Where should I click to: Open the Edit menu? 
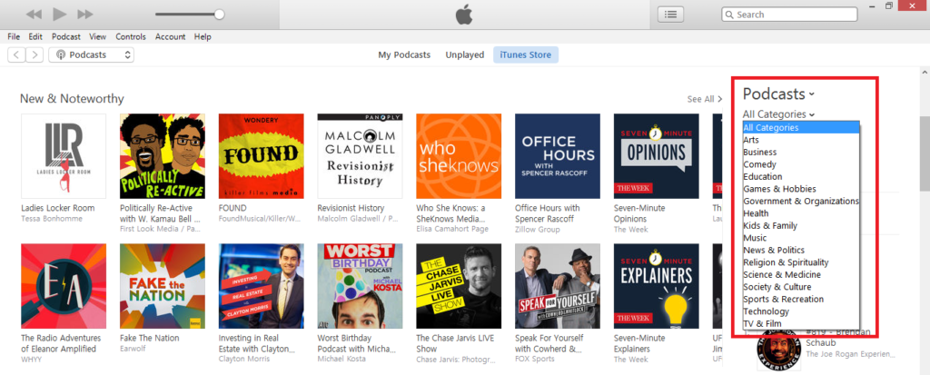click(35, 37)
